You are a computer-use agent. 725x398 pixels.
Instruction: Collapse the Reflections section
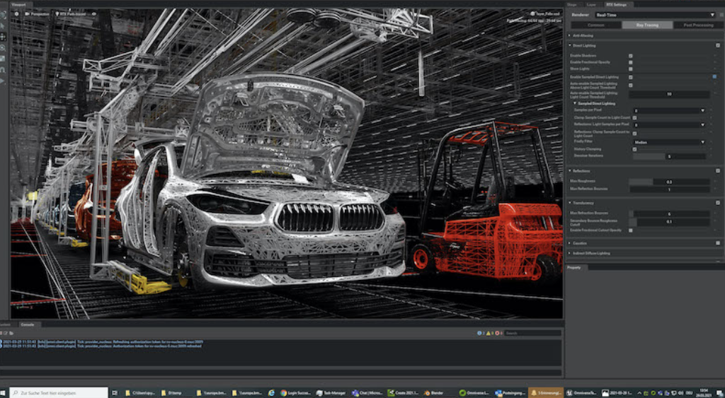click(570, 171)
